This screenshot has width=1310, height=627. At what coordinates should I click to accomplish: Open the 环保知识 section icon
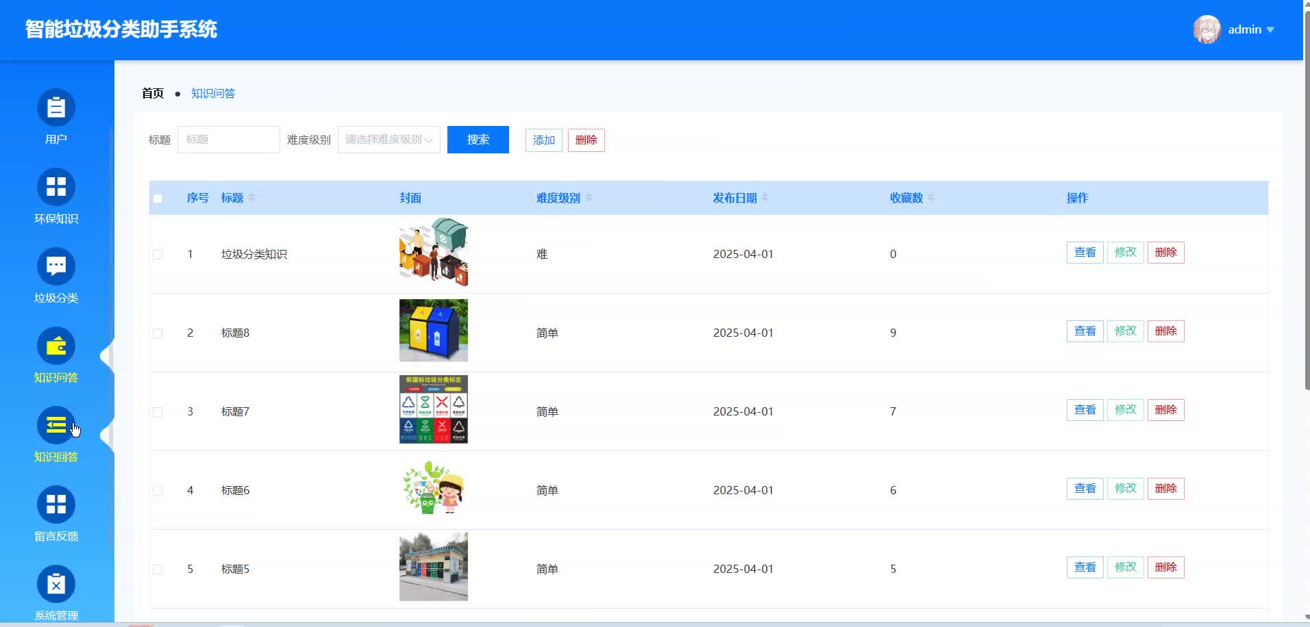56,186
